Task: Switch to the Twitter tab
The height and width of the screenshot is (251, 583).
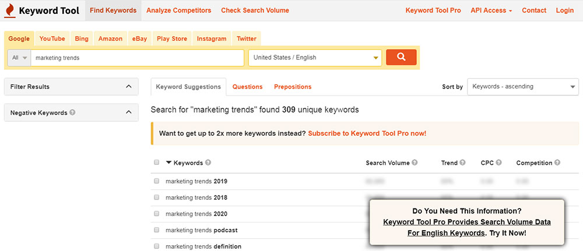Action: point(247,38)
